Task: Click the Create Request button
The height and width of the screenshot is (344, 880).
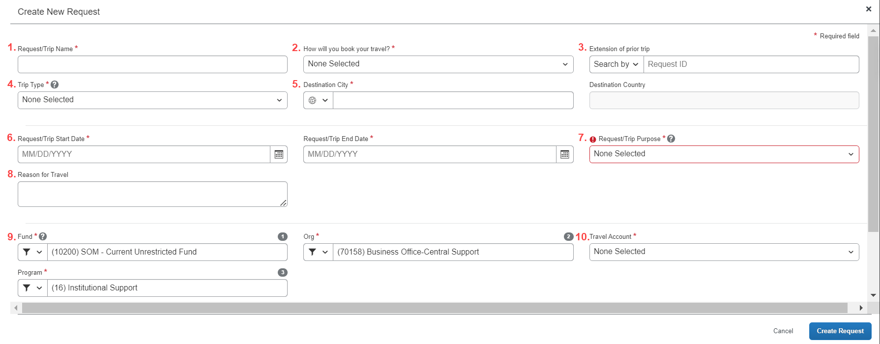Action: point(840,331)
